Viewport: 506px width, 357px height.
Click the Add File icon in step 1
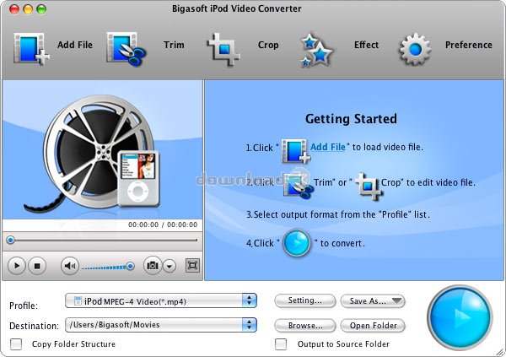pyautogui.click(x=296, y=151)
